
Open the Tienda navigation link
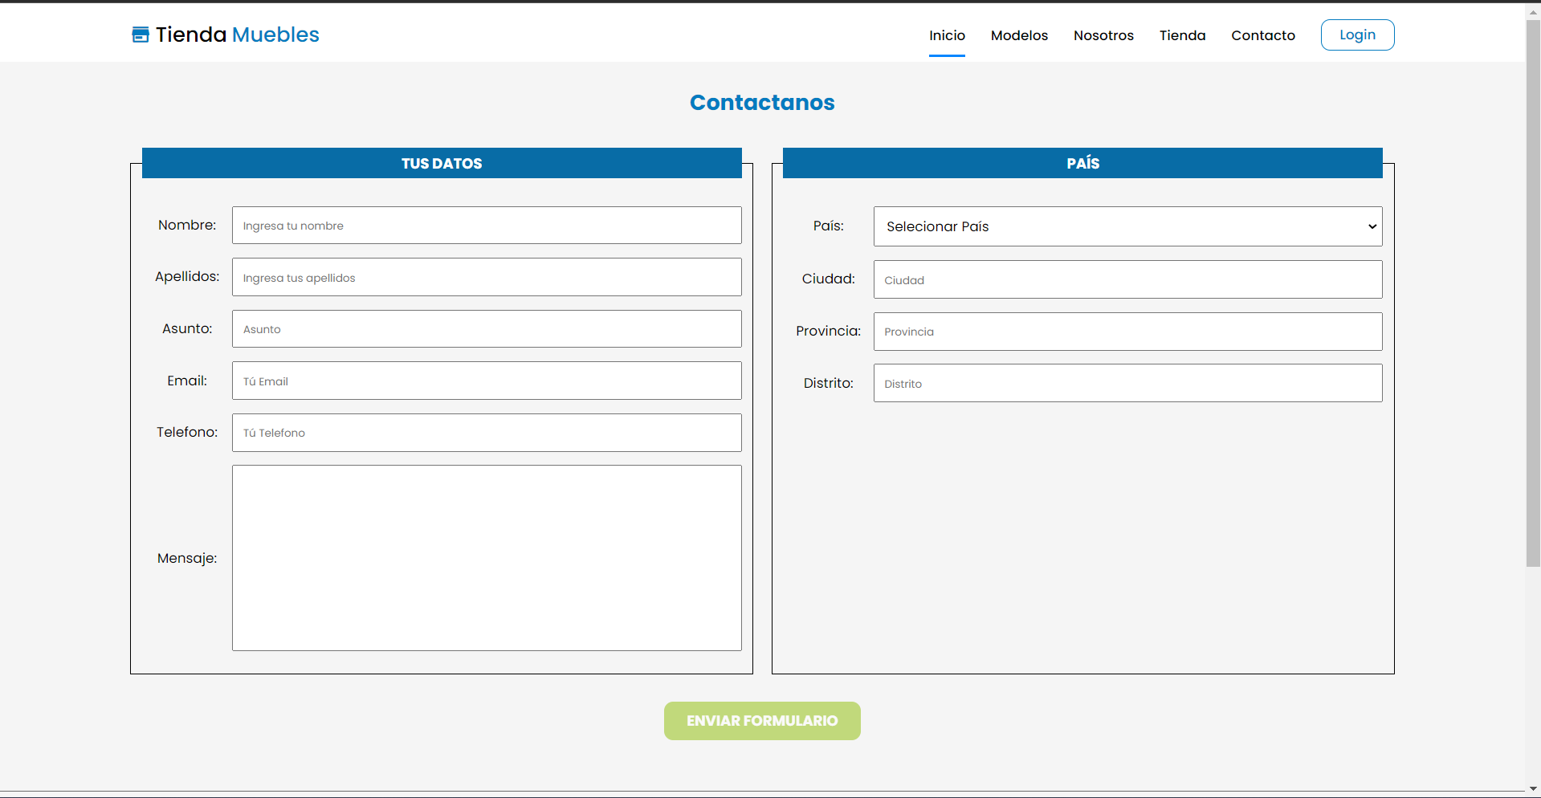click(1182, 35)
